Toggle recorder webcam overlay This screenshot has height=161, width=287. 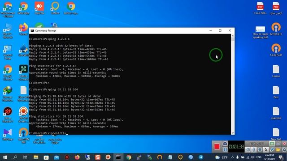pyautogui.click(x=260, y=150)
